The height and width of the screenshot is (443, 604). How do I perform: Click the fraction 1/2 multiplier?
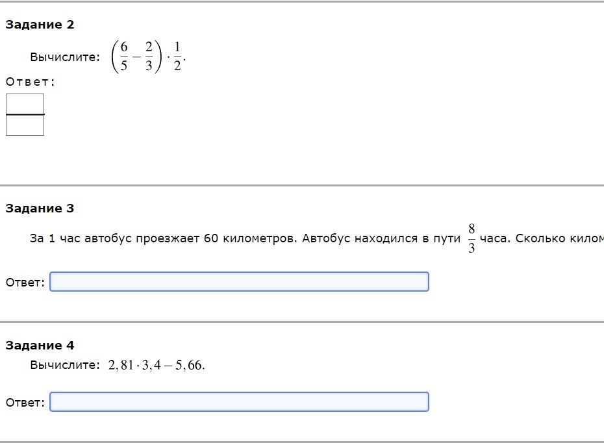[177, 57]
